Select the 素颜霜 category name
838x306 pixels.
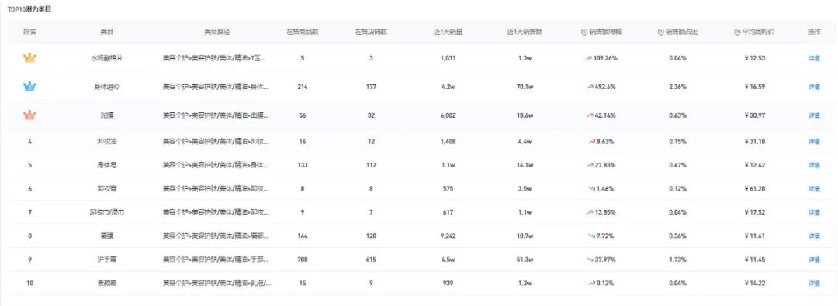point(106,283)
